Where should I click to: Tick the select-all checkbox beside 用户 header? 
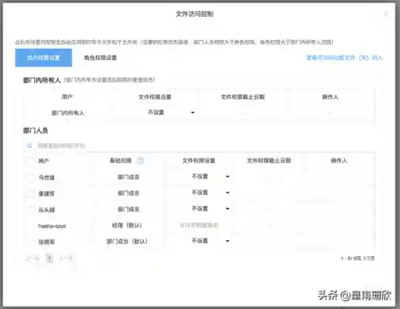click(x=31, y=161)
